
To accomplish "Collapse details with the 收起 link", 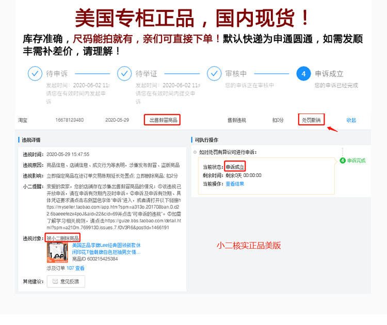I will [x=351, y=120].
